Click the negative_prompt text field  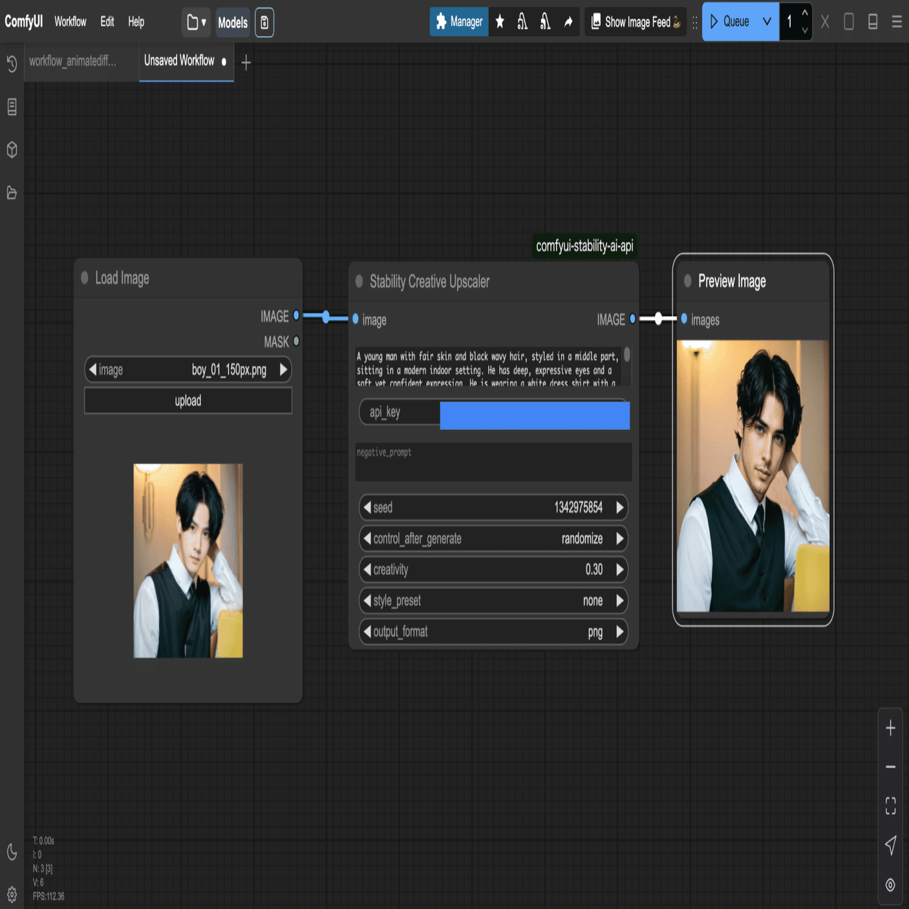493,462
